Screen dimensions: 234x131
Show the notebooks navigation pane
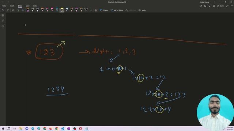pyautogui.click(x=3, y=15)
